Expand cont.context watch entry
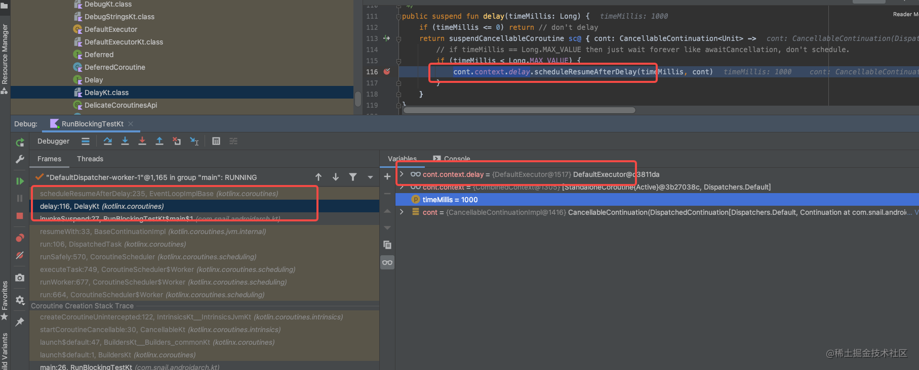The image size is (919, 370). click(402, 187)
